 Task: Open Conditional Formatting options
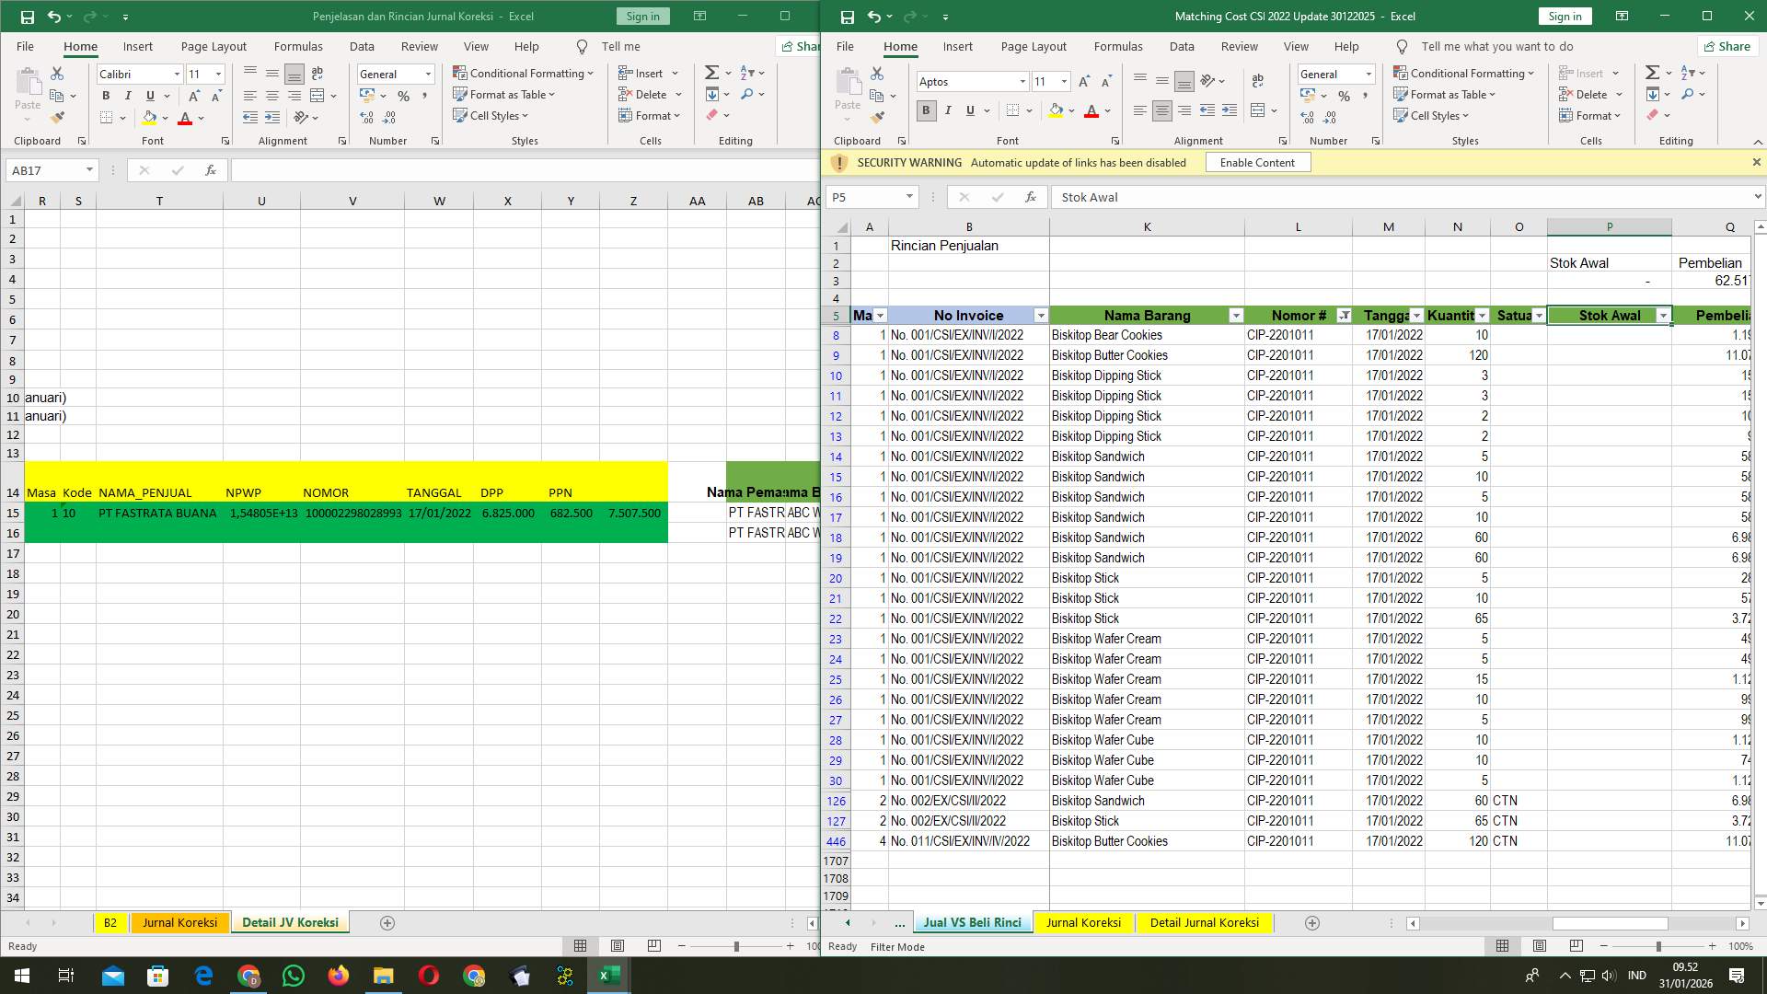pyautogui.click(x=1463, y=73)
